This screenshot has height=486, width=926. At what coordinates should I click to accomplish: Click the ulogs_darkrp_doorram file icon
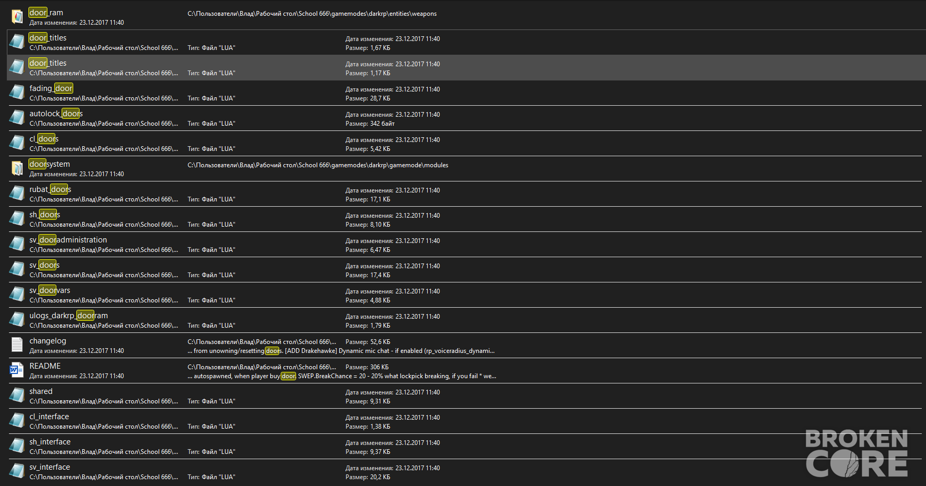click(x=17, y=320)
